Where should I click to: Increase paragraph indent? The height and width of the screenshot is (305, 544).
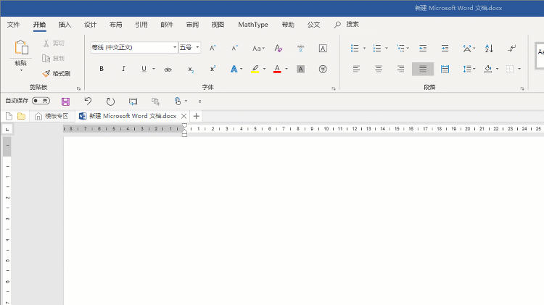coord(445,48)
